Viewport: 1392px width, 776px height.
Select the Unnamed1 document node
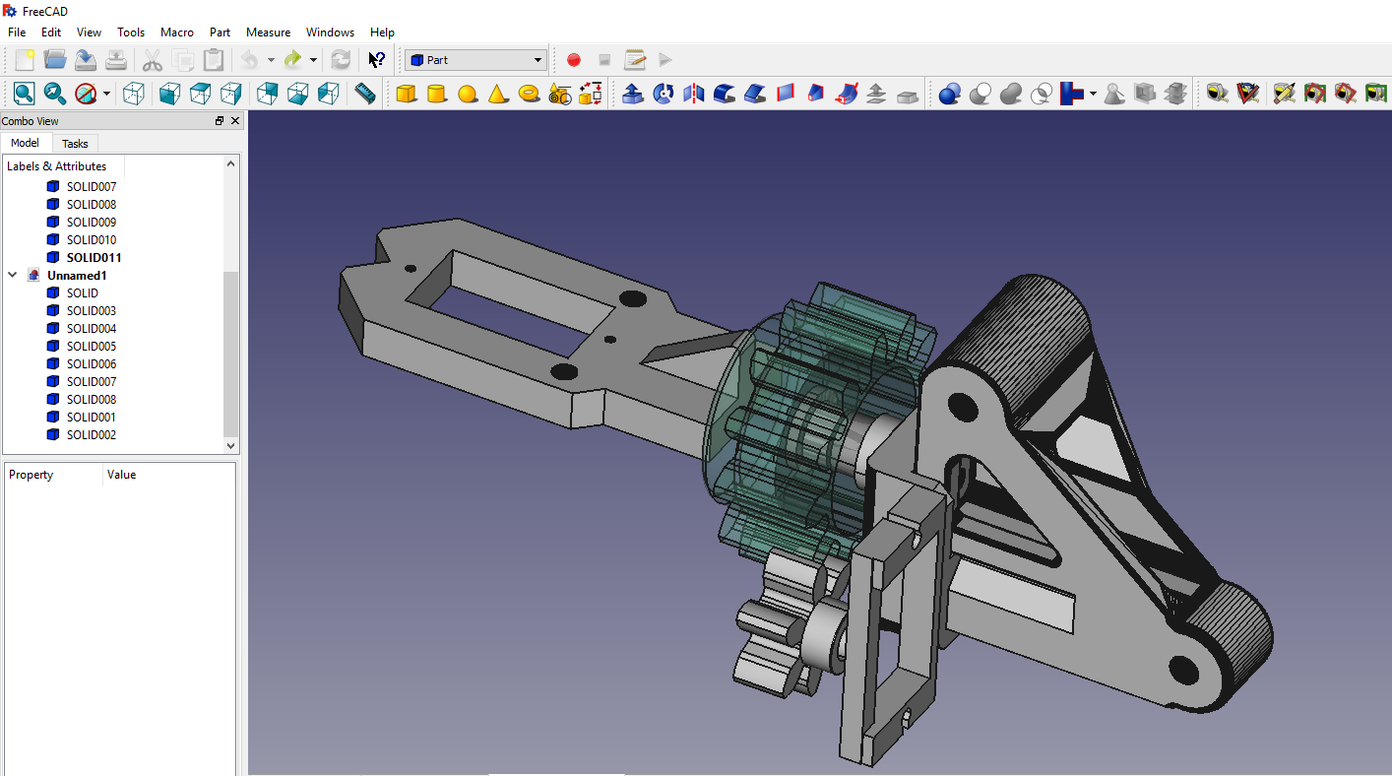[77, 276]
